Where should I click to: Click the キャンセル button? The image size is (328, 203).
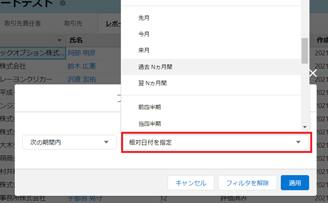click(191, 183)
